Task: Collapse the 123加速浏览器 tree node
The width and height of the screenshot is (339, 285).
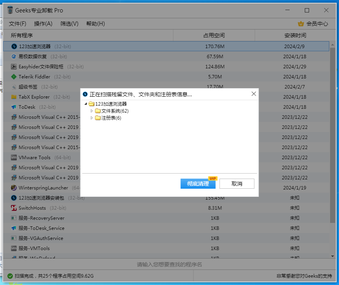Action: point(86,104)
